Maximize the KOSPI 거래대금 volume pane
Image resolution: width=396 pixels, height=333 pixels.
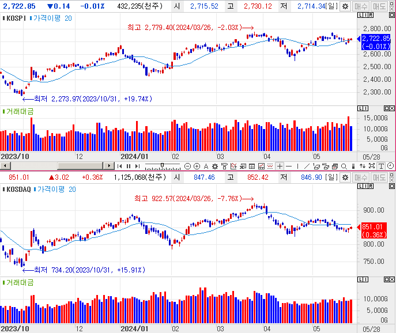tap(386, 108)
